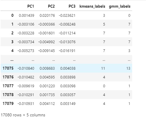Screen dimensions: 146x119
Task: Select the kmeans_labels column header
Action: pyautogui.click(x=92, y=6)
